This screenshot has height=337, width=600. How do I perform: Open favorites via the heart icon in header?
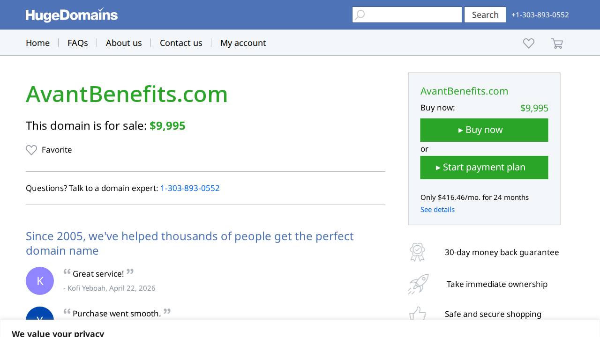coord(528,43)
